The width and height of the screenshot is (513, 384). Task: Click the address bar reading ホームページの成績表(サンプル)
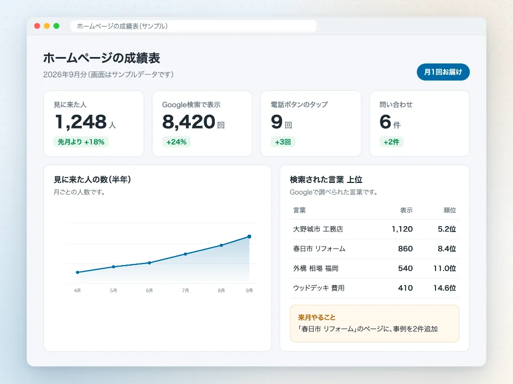193,26
